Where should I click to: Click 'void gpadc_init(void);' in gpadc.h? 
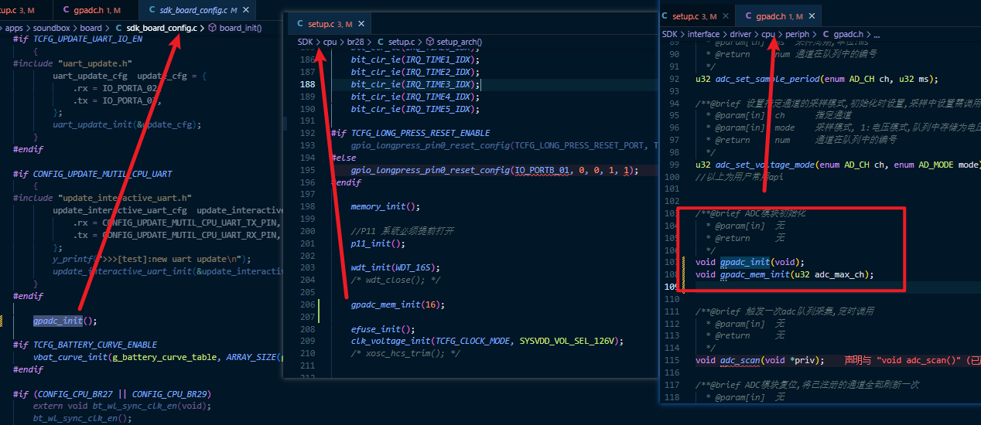[x=750, y=262]
